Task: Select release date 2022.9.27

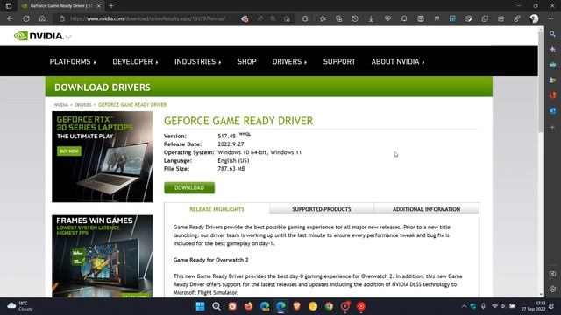Action: (231, 144)
